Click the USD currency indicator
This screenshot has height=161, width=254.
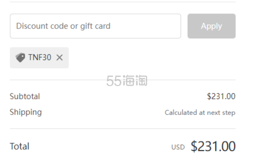(x=178, y=147)
